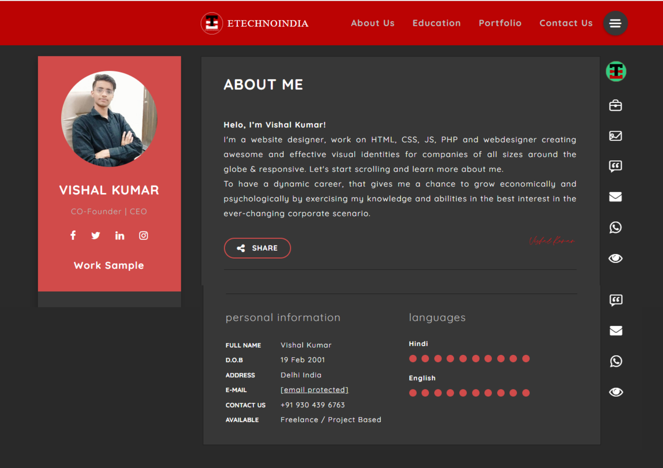Open the Twitter profile icon
663x468 pixels.
pyautogui.click(x=96, y=235)
